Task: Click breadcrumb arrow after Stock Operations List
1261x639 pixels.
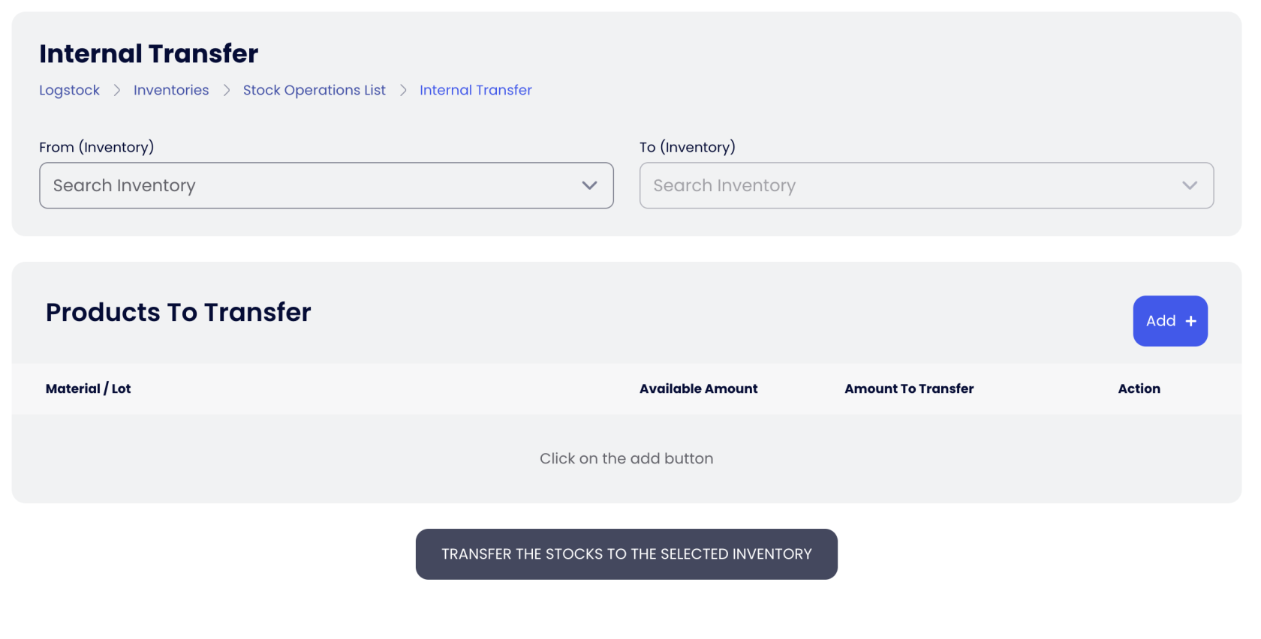Action: coord(403,90)
